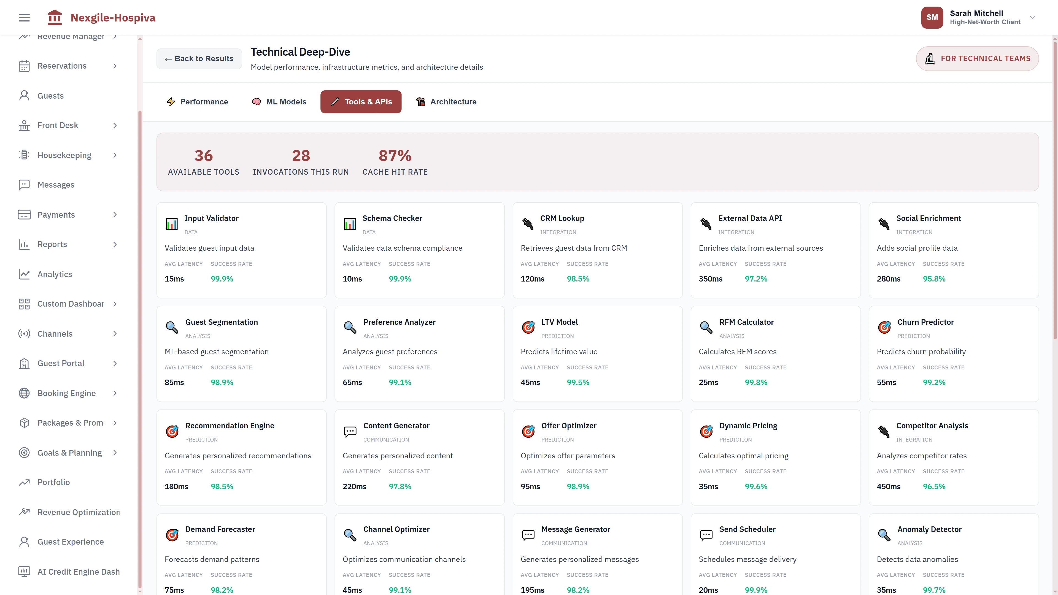This screenshot has height=595, width=1058.
Task: Click the FOR TECHNICAL TEAMS badge
Action: (x=977, y=58)
